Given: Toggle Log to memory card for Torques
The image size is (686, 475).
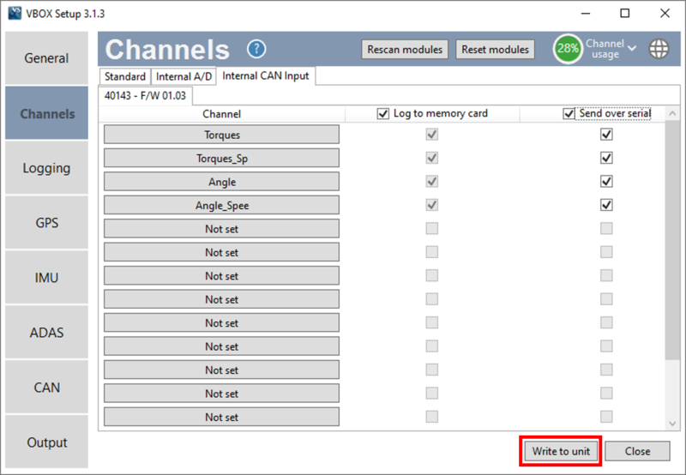Looking at the screenshot, I should click(x=432, y=135).
